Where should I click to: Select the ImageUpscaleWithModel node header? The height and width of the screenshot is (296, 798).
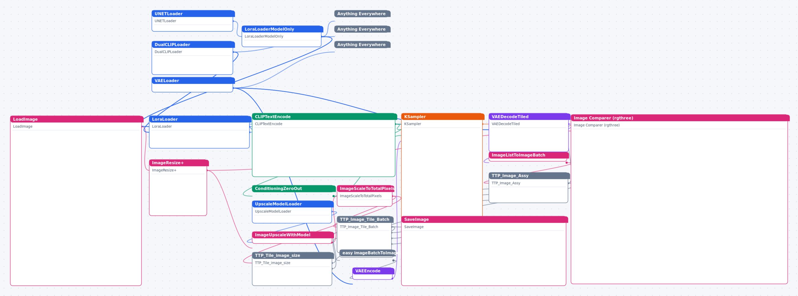click(293, 235)
